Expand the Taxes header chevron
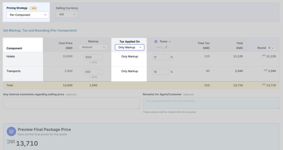Image resolution: width=283 pixels, height=150 pixels. click(x=170, y=42)
